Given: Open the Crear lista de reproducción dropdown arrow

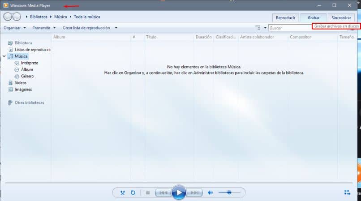Looking at the screenshot, I should tap(116, 28).
